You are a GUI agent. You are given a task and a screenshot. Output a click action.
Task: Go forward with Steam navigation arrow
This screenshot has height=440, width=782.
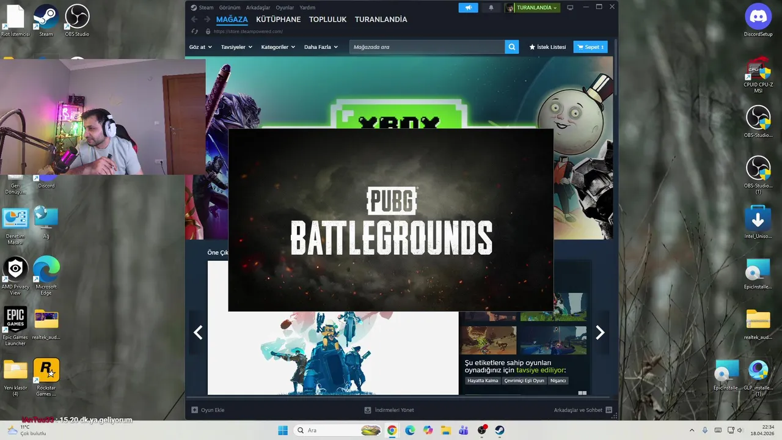point(206,20)
